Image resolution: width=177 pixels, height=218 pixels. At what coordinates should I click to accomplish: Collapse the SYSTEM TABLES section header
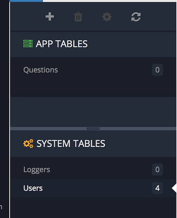[93, 143]
